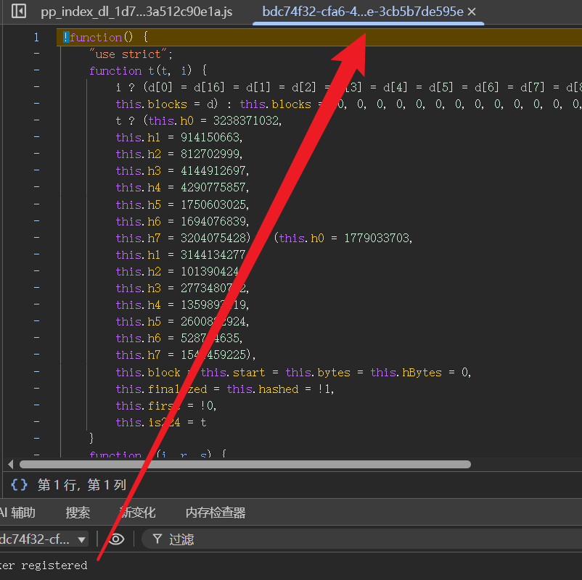This screenshot has width=582, height=580.
Task: Open the AI 辅助 drawer tab
Action: (17, 513)
